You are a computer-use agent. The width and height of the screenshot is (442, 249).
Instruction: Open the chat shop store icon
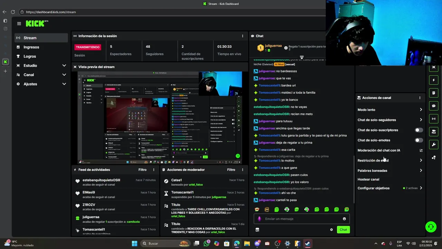click(x=257, y=230)
